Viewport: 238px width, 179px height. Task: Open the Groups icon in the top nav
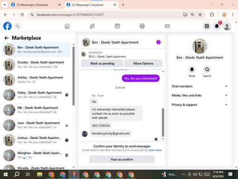(x=142, y=26)
